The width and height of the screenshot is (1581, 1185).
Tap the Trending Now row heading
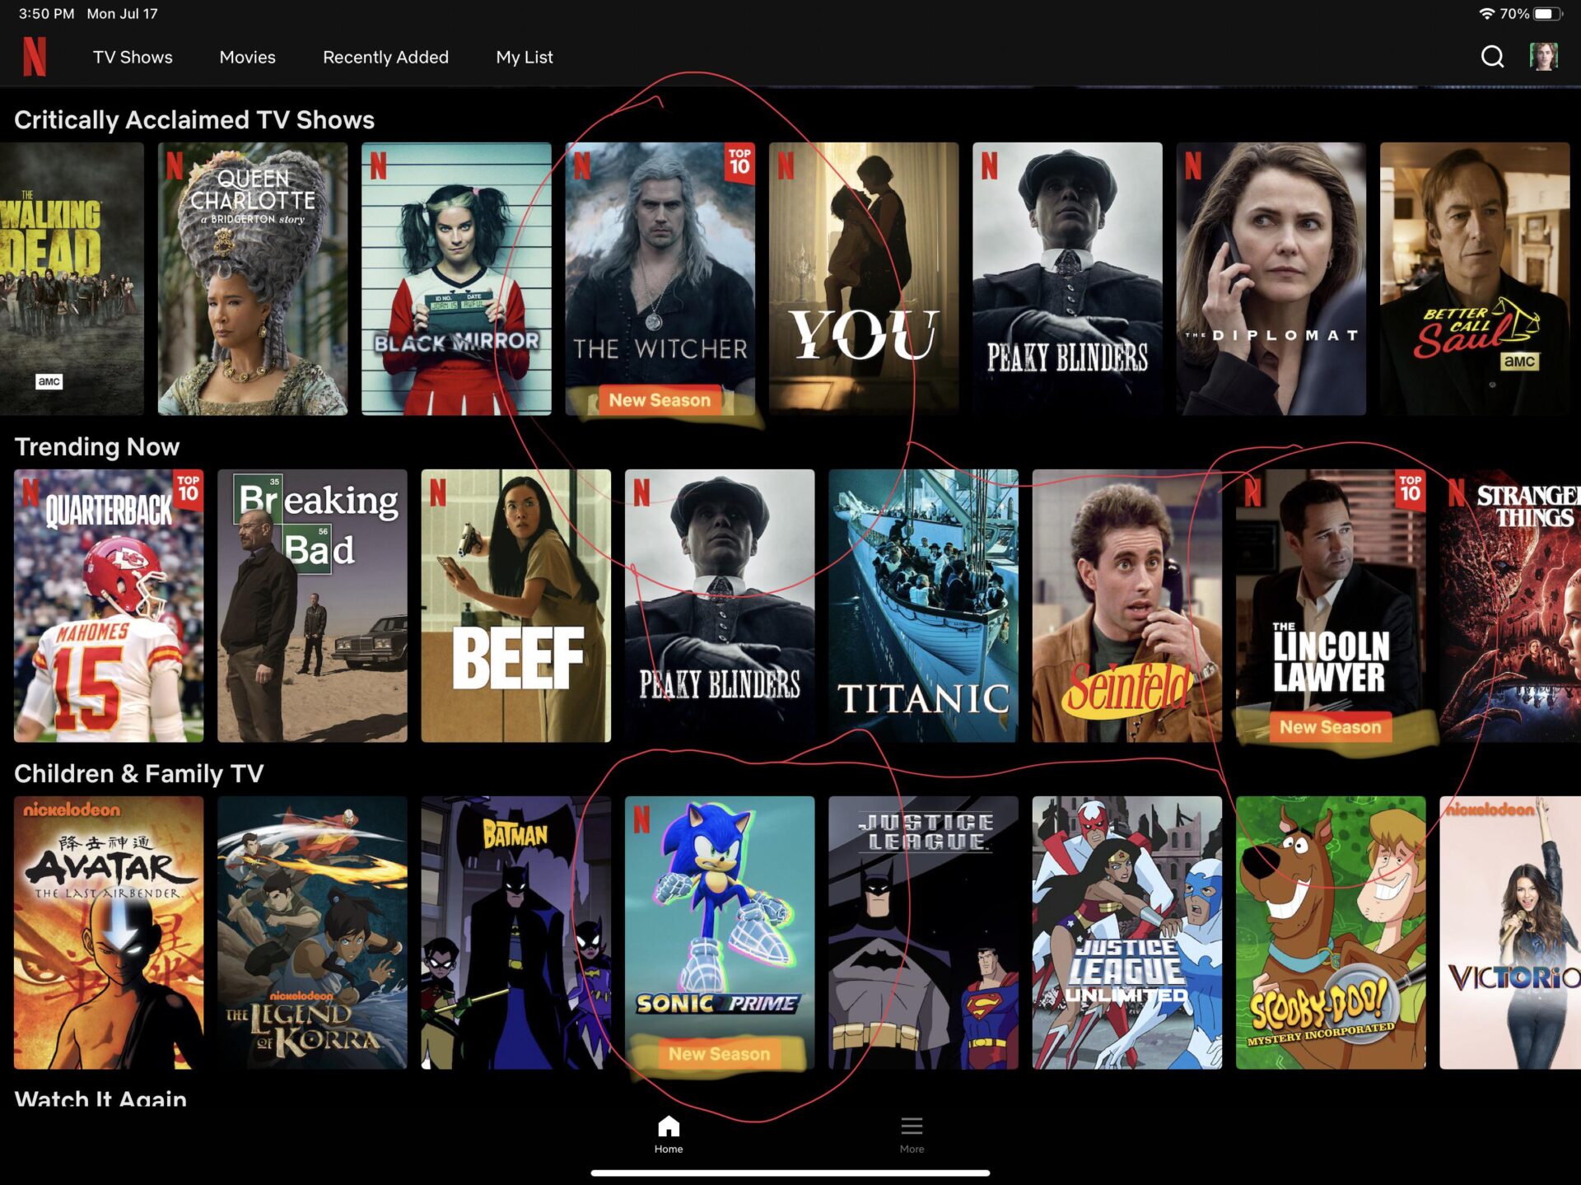pyautogui.click(x=97, y=447)
